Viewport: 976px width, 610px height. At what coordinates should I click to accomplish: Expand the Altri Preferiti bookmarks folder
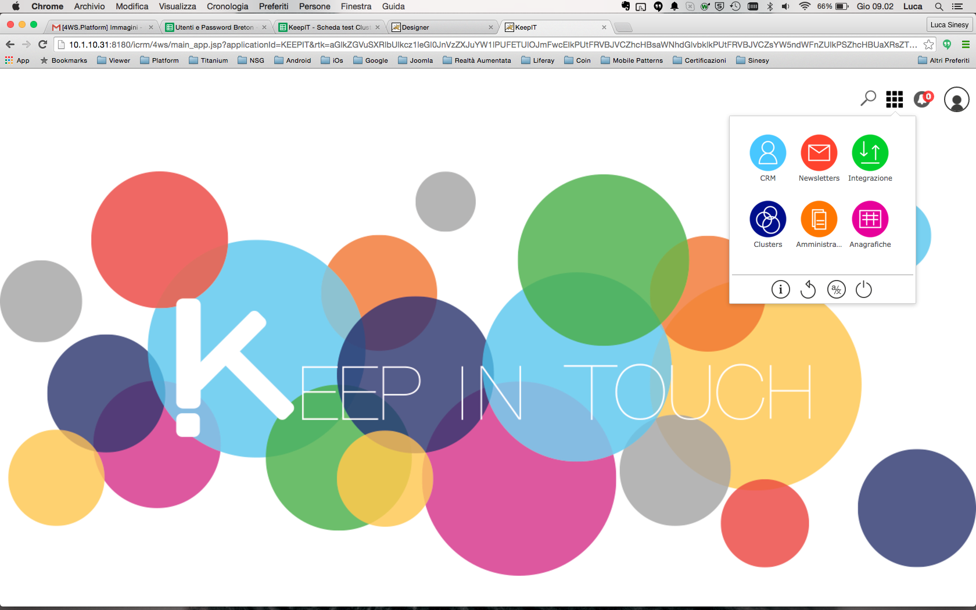pyautogui.click(x=948, y=60)
